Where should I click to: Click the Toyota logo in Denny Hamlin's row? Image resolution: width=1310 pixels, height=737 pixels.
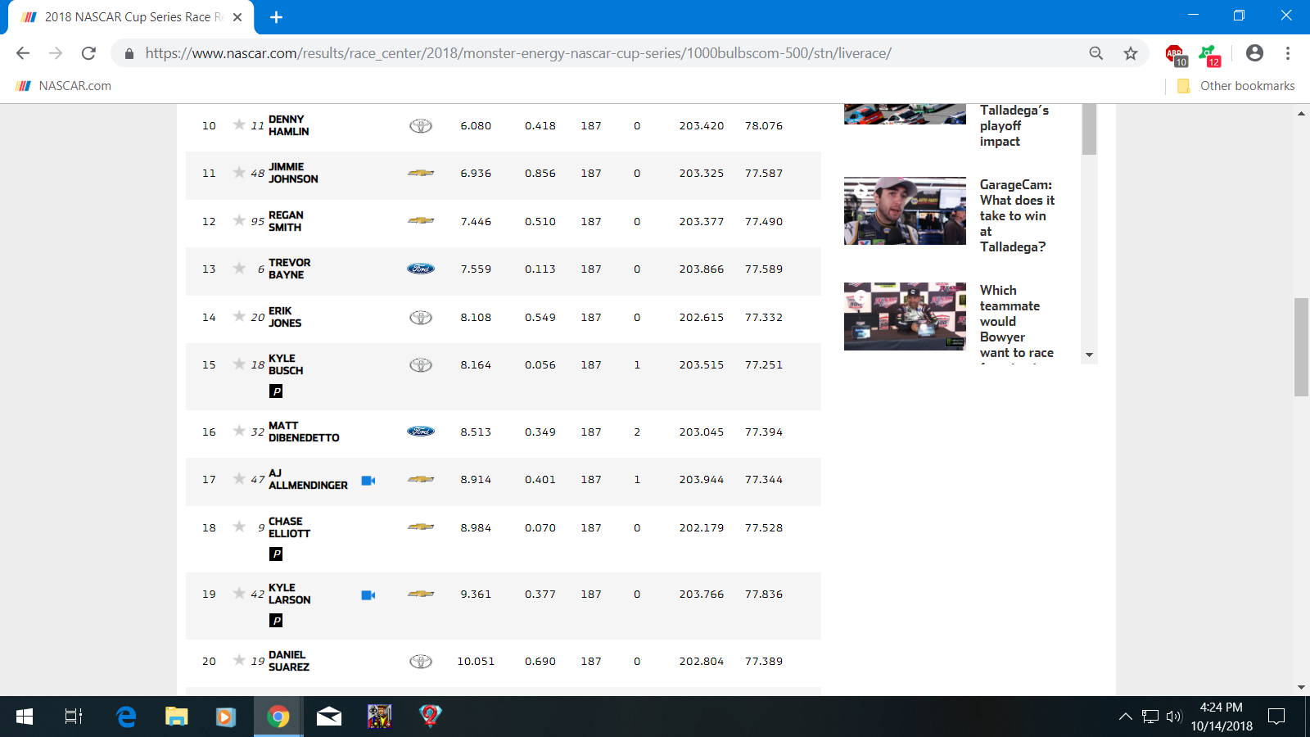[421, 126]
